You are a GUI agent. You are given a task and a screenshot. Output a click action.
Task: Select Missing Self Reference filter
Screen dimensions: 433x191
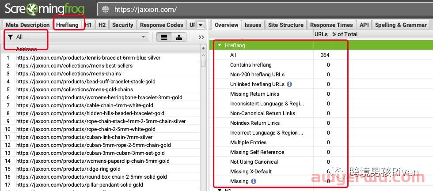point(257,152)
